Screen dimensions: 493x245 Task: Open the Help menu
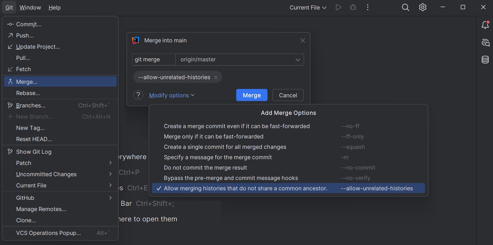click(54, 7)
